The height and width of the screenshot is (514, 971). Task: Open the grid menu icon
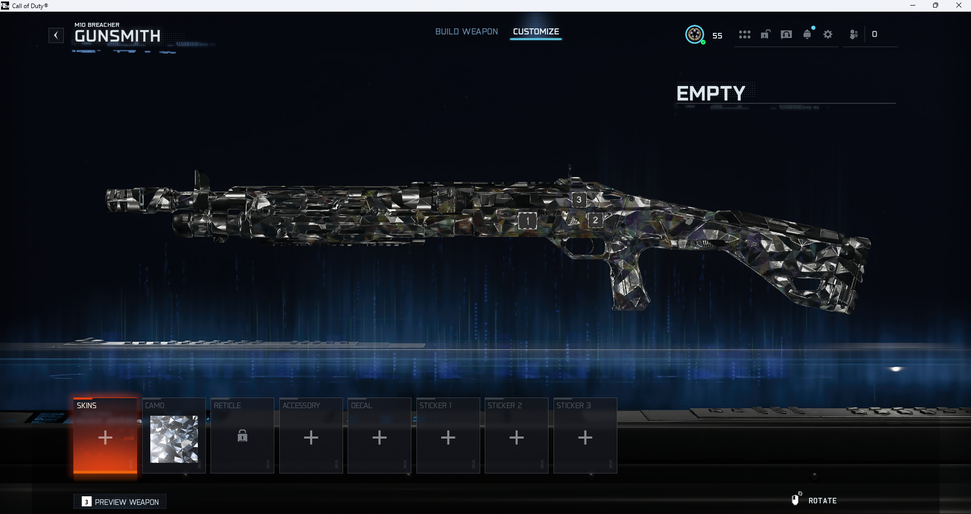pos(744,34)
